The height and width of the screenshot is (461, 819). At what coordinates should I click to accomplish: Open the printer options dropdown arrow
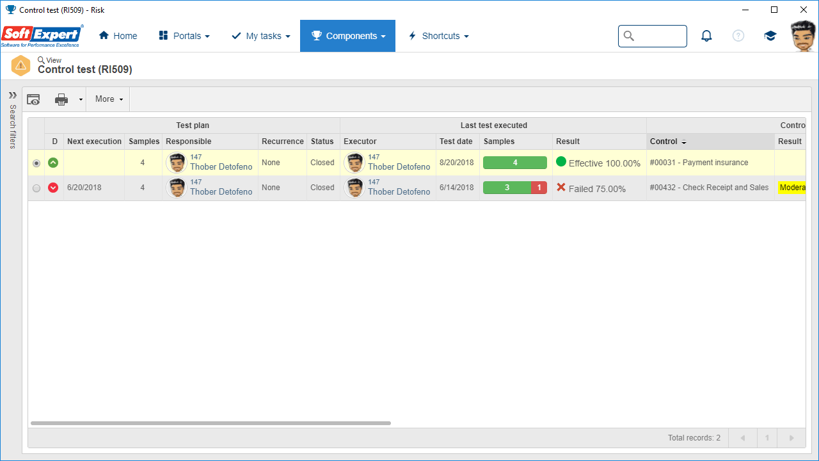(81, 99)
